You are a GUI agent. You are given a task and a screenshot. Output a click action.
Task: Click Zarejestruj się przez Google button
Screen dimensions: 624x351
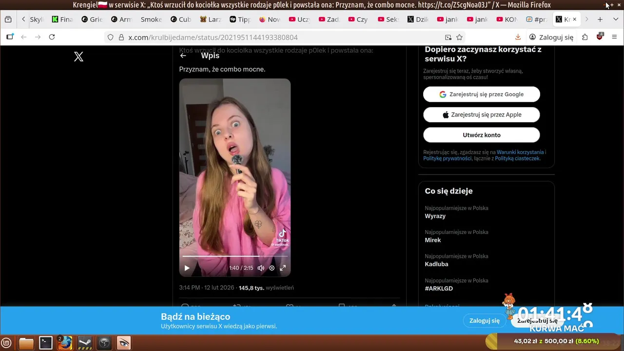point(482,94)
